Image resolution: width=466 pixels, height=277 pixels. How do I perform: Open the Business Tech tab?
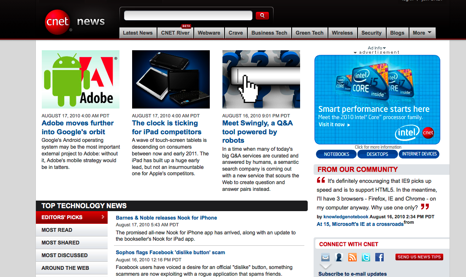pyautogui.click(x=269, y=33)
